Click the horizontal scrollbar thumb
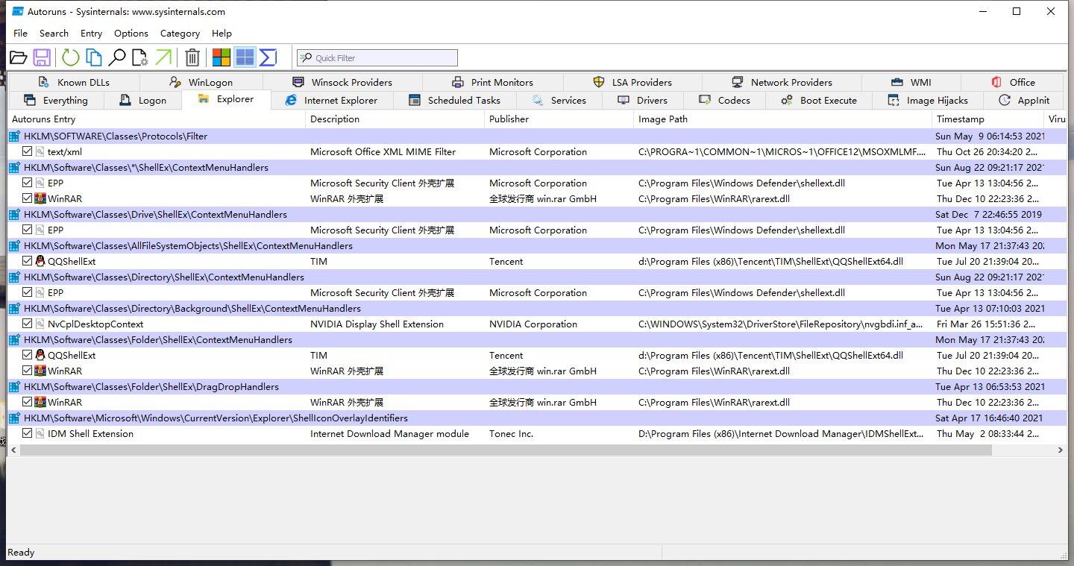The height and width of the screenshot is (566, 1074). 506,450
